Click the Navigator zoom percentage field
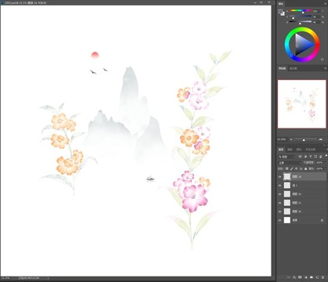This screenshot has width=328, height=282. pyautogui.click(x=282, y=139)
